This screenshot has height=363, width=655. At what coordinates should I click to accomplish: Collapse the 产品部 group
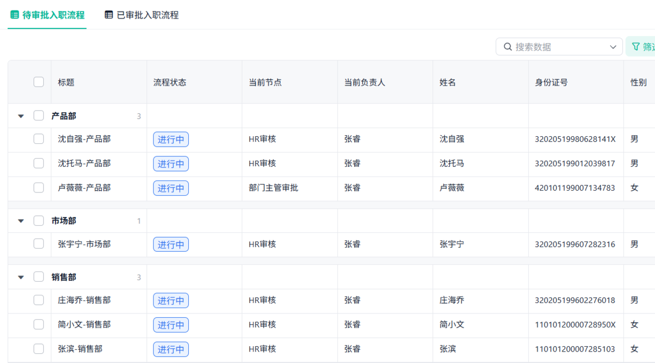click(21, 116)
